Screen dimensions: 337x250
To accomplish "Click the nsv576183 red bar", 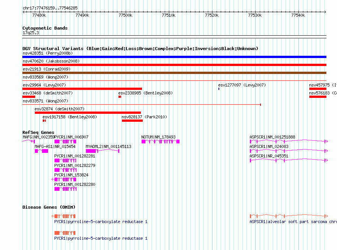I will [x=318, y=97].
